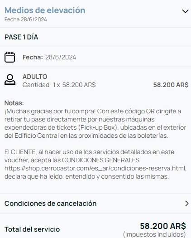The height and width of the screenshot is (238, 191).
Task: Click the Condiciones de cancelación label
Action: coord(51,204)
